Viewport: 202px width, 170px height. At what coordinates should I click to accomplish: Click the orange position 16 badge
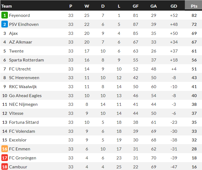tap(5, 149)
